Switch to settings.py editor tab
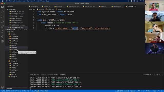The image size is (164, 92). [33, 6]
